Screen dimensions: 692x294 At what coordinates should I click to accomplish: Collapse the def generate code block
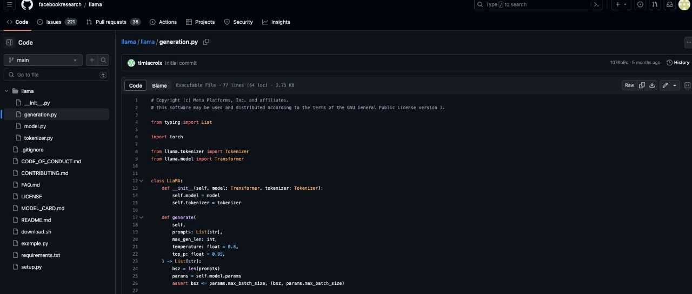pyautogui.click(x=141, y=217)
